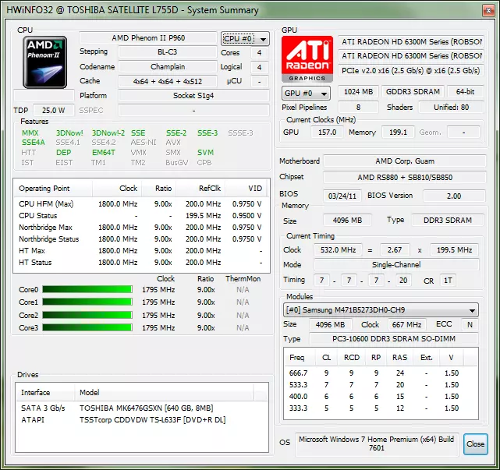This screenshot has height=470, width=500.
Task: Click the Freq column header
Action: 300,358
